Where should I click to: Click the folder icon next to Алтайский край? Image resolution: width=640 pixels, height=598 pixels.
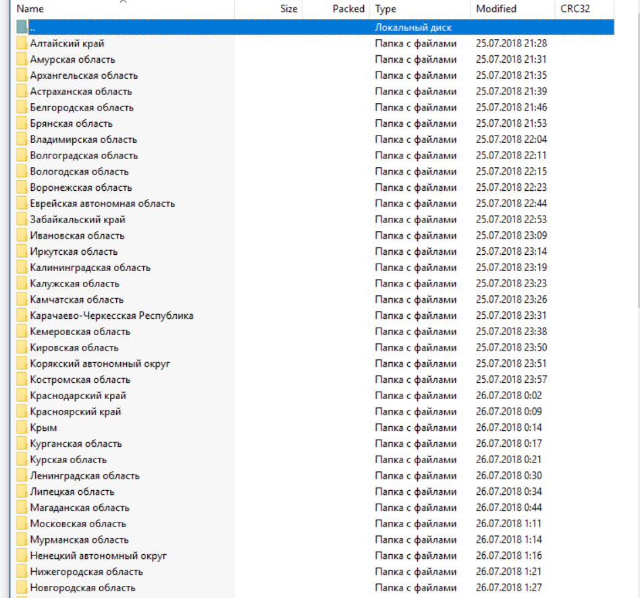coord(22,44)
